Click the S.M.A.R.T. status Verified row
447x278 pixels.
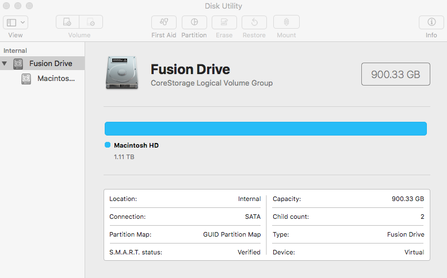point(185,252)
